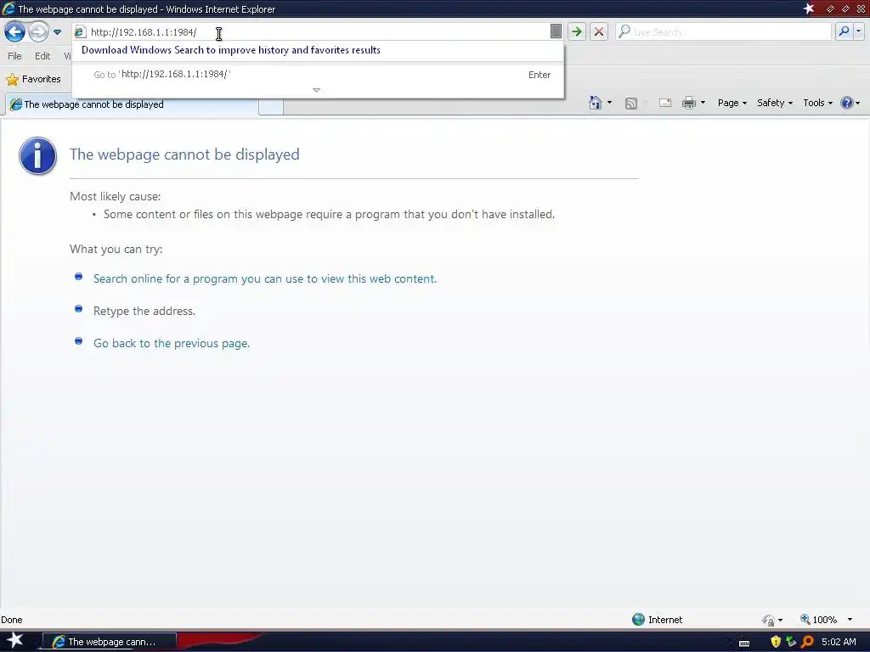Screen dimensions: 870x652
Task: Click the blue Help question mark icon
Action: point(847,103)
